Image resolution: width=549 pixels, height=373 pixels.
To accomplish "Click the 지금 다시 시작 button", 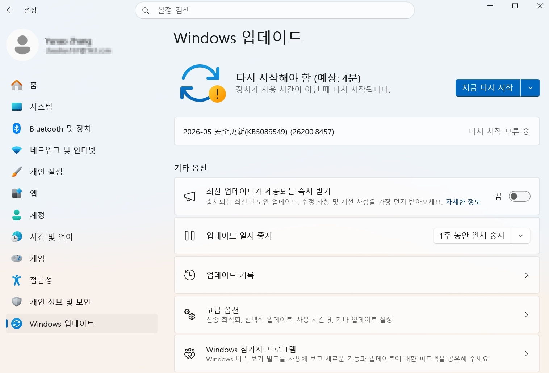I will point(487,88).
